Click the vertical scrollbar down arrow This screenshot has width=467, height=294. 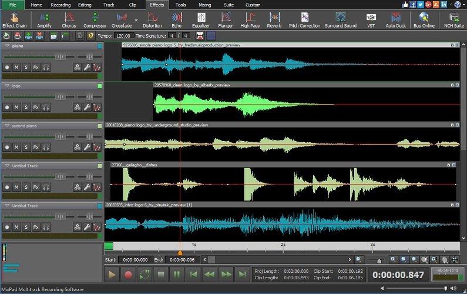click(463, 238)
